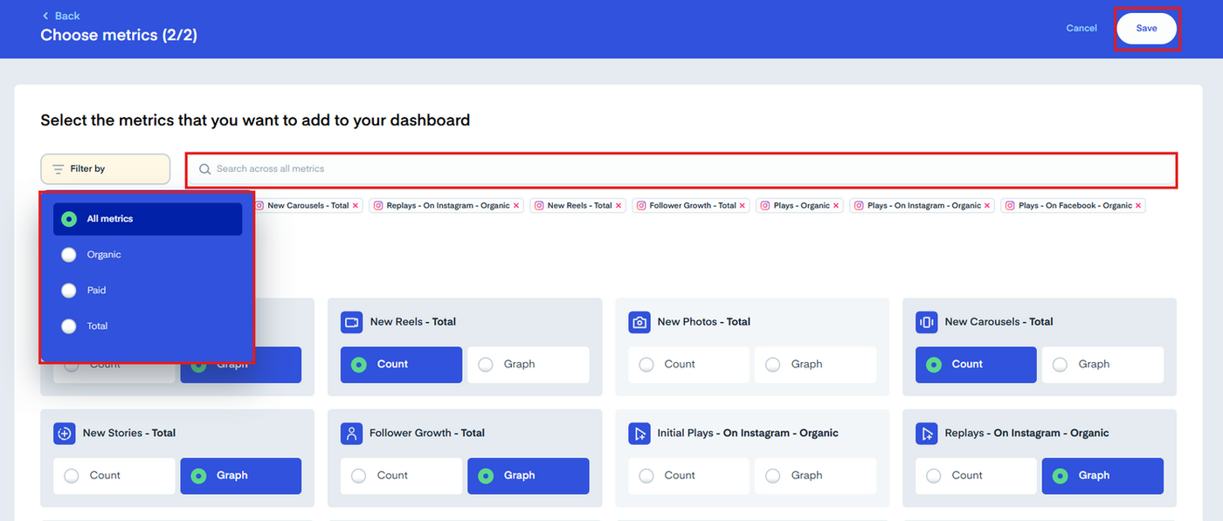Remove the Plays - On Instagram - Organic tag
Screen dimensions: 1223x521
tap(987, 206)
